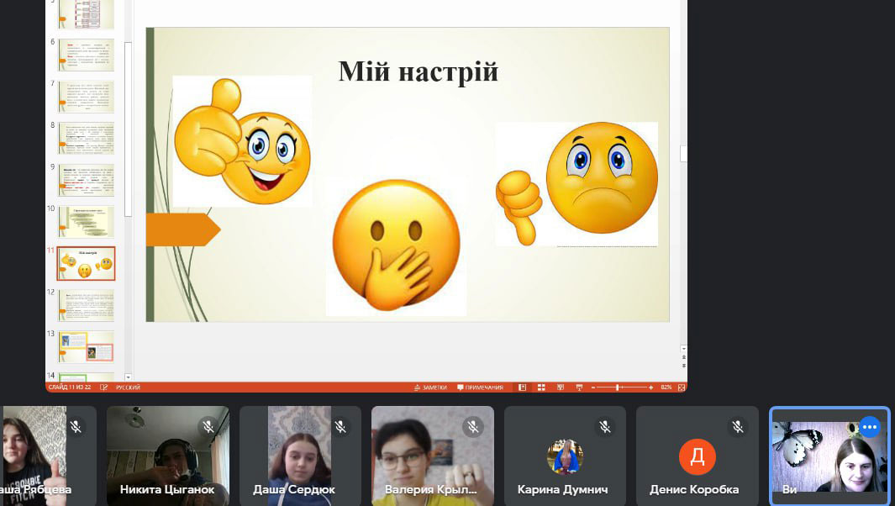Start the slide show from status bar

pyautogui.click(x=579, y=387)
